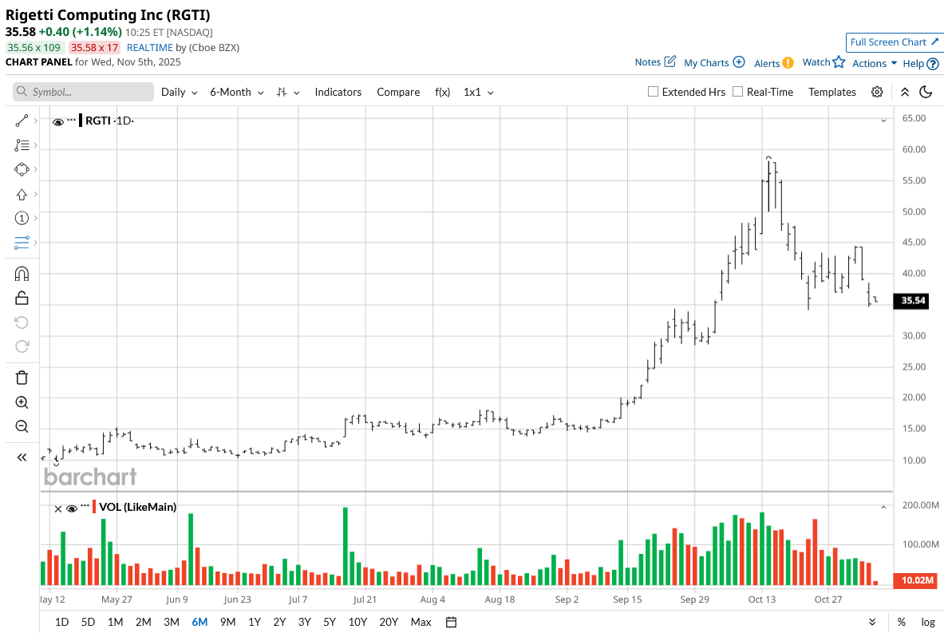Screen dimensions: 944x633
Task: Undo the last chart action
Action: tap(22, 322)
